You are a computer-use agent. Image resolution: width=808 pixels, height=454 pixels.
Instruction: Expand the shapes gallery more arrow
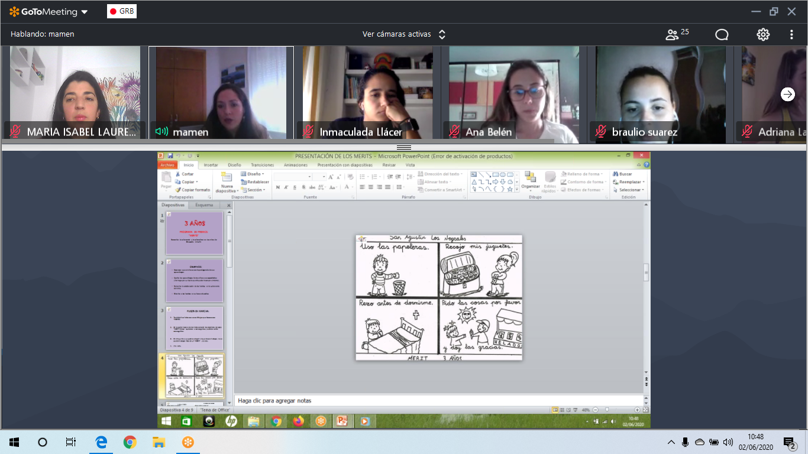tap(518, 190)
